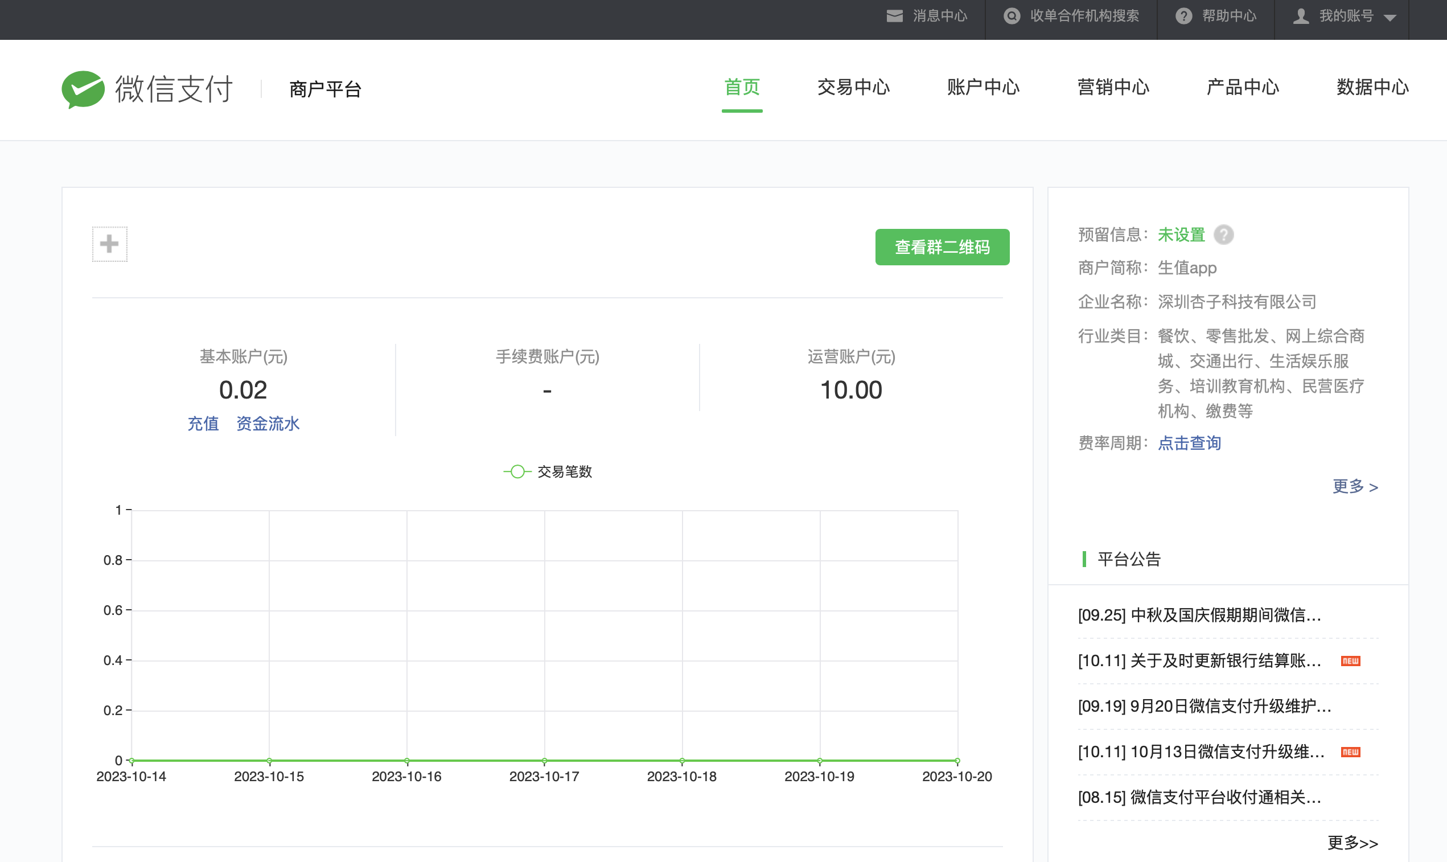Click chart data point for 2023-10-15
This screenshot has height=862, width=1447.
pyautogui.click(x=269, y=760)
